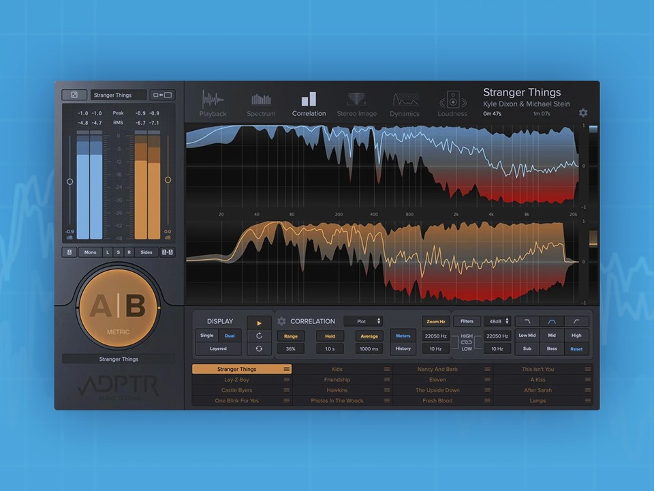Toggle the HIGH LOW chain link icon
Image resolution: width=654 pixels, height=491 pixels.
tap(466, 342)
